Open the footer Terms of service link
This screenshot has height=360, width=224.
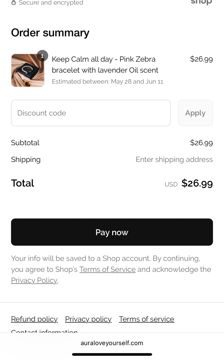click(146, 319)
